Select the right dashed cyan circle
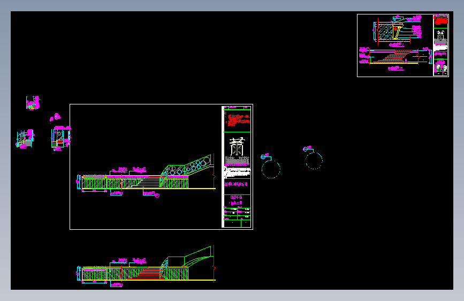Viewport: 464px width, 301px height. 314,161
